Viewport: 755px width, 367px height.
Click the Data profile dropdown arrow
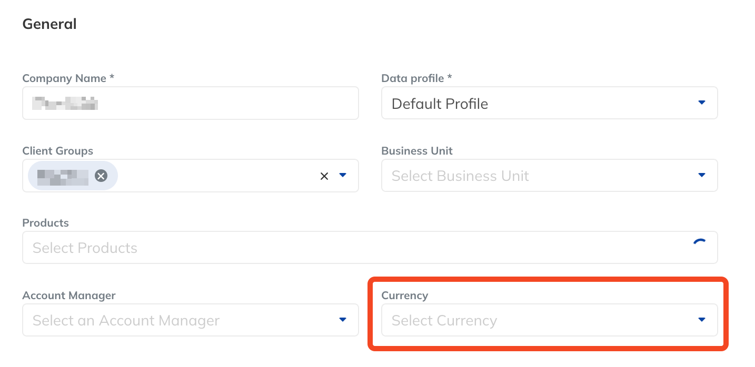(701, 103)
